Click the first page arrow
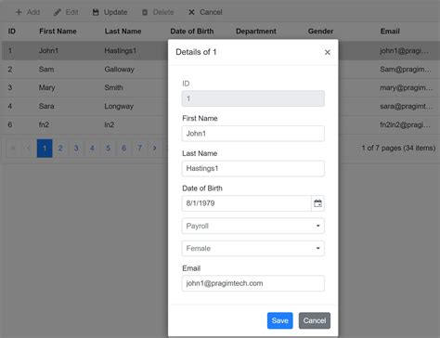Viewport: 440px width, 338px height. (13, 149)
